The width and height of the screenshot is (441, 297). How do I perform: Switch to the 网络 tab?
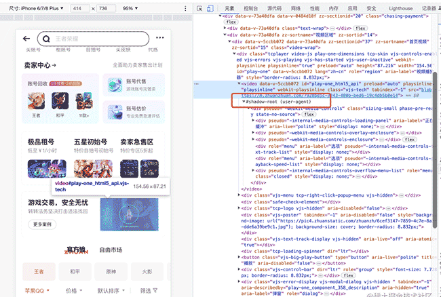tap(296, 8)
